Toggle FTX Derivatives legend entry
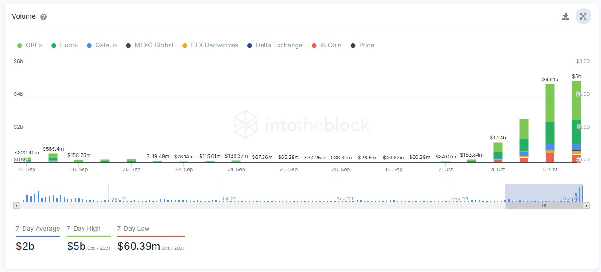The height and width of the screenshot is (272, 601). (210, 45)
